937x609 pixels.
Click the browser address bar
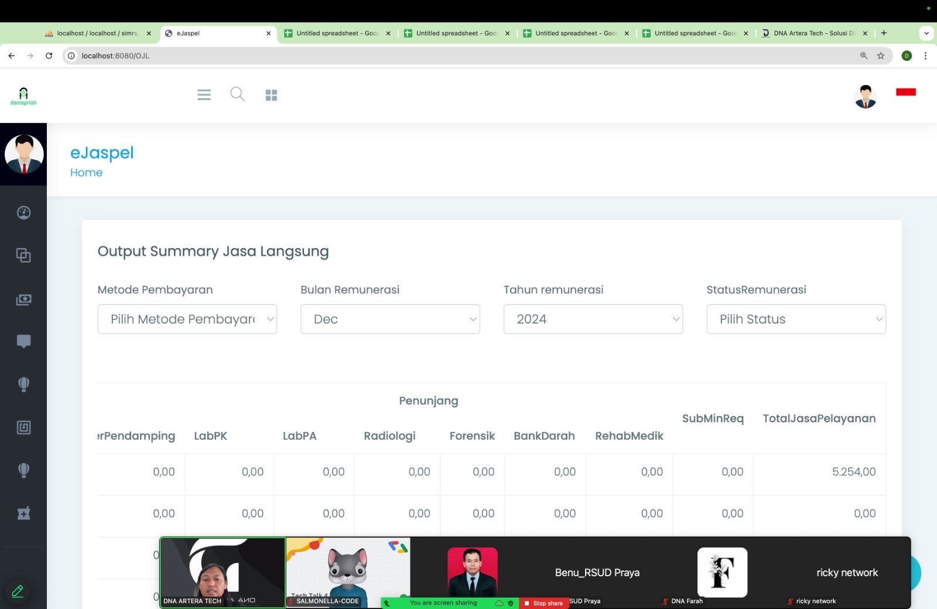click(457, 56)
